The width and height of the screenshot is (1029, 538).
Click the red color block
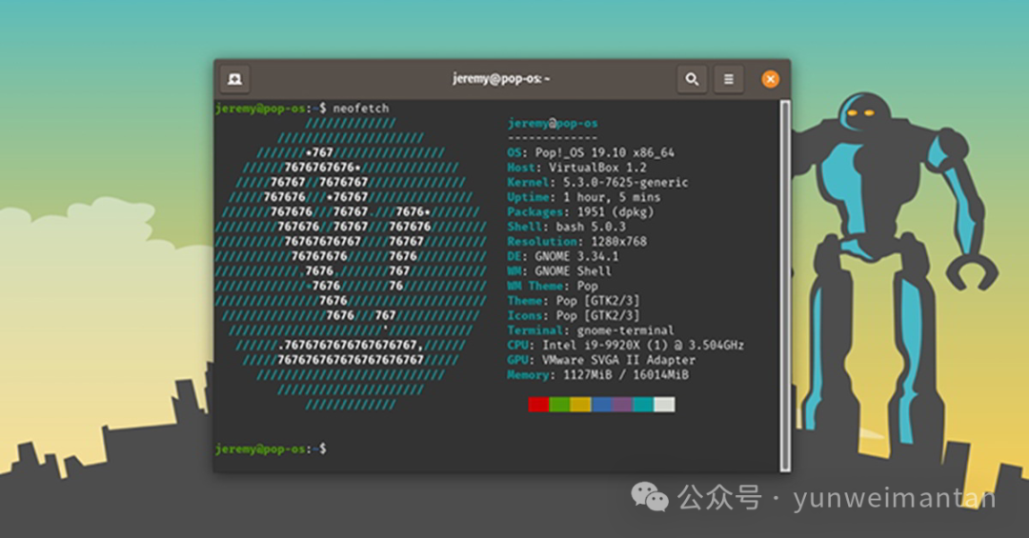coord(538,404)
